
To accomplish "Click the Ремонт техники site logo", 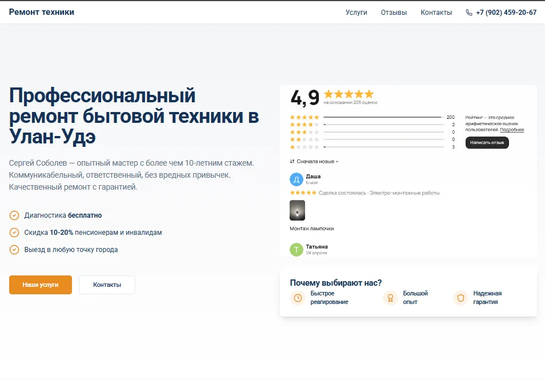I will coord(41,12).
